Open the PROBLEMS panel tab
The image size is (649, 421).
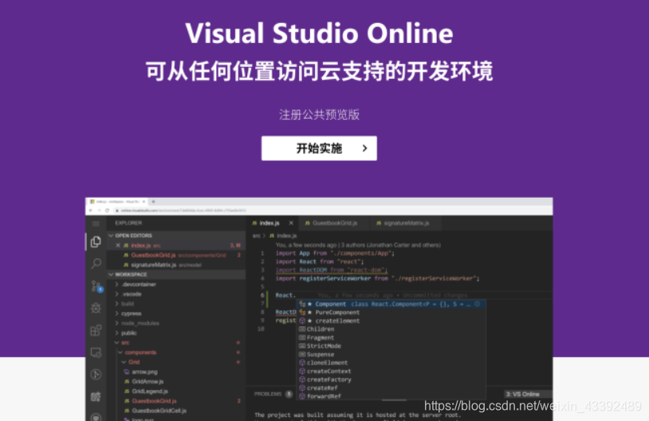click(x=268, y=394)
